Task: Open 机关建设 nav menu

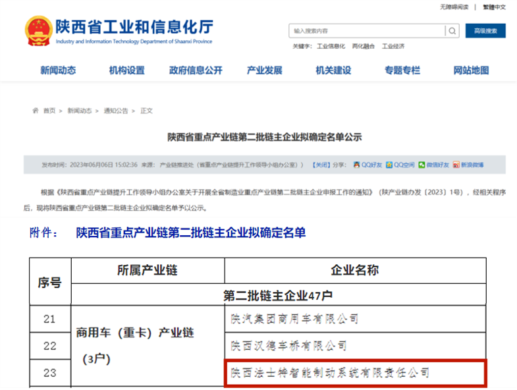Action: (x=333, y=70)
